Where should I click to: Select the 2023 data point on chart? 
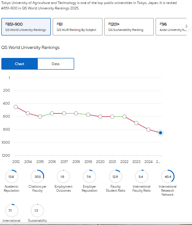click(x=136, y=123)
